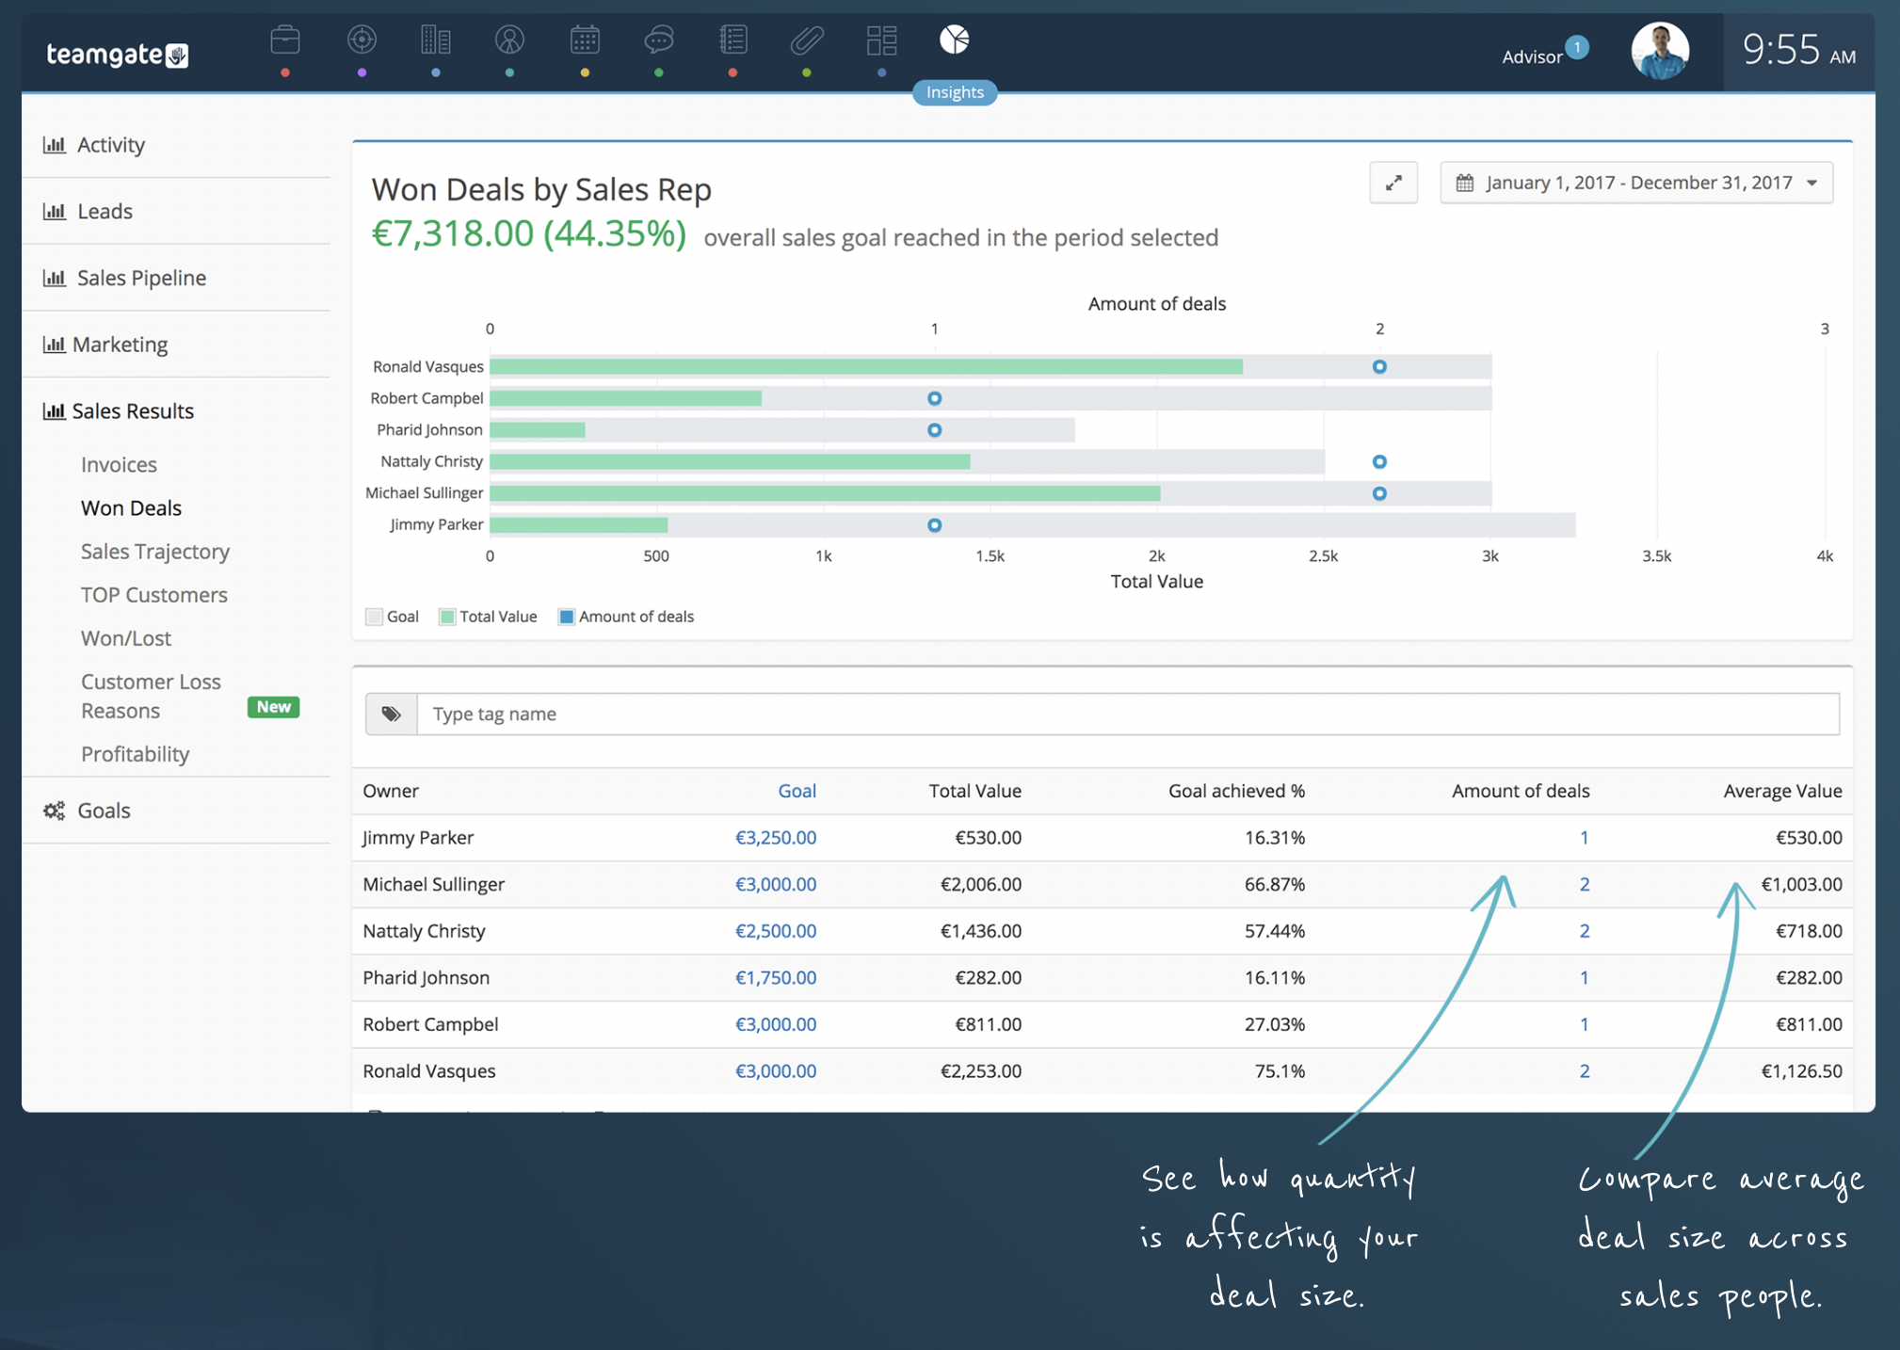Open TOP Customers report
The width and height of the screenshot is (1900, 1350).
coord(154,595)
